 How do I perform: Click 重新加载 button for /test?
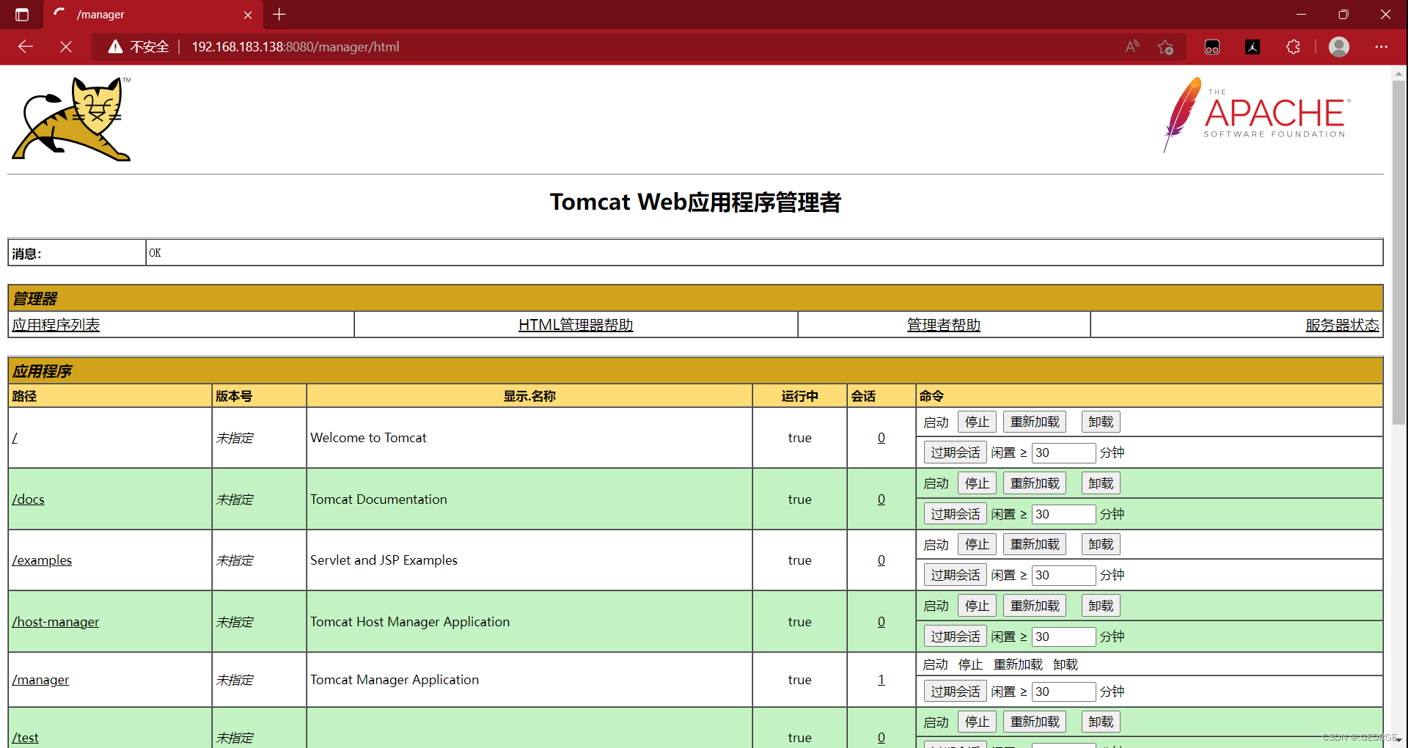point(1035,722)
